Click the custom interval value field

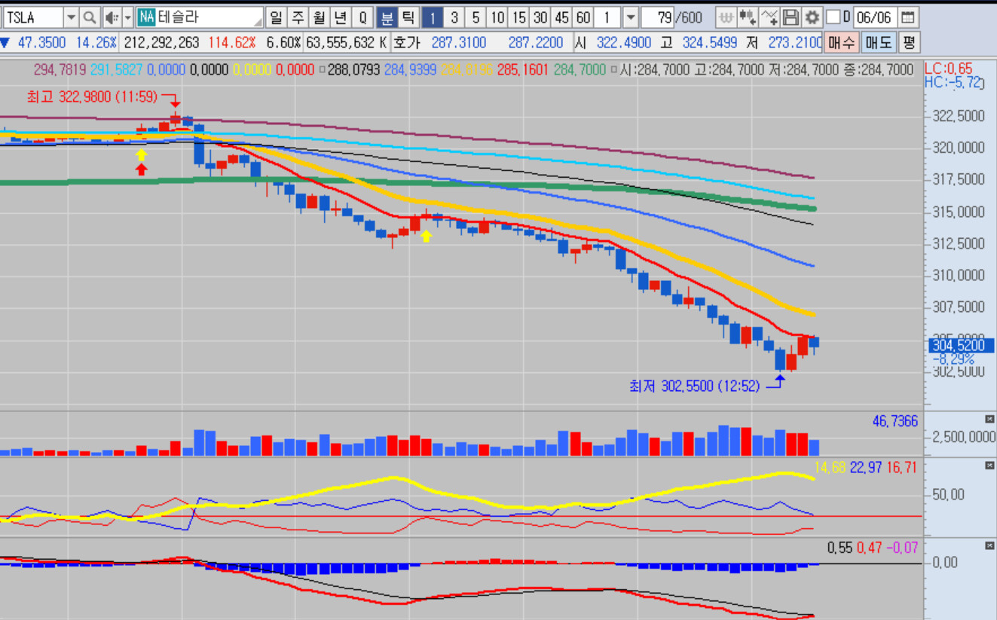tap(608, 17)
